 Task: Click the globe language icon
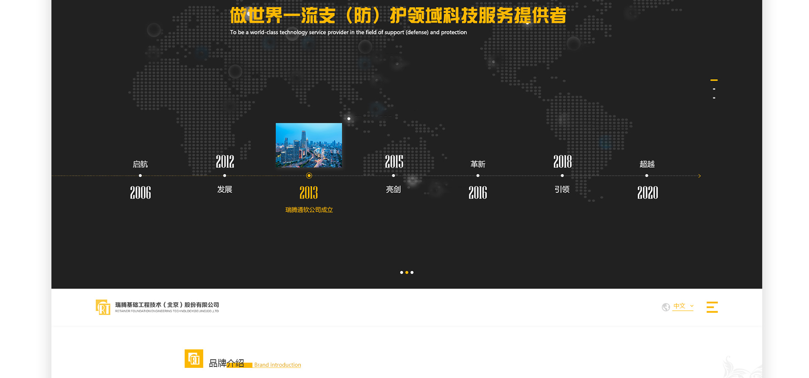pos(666,307)
